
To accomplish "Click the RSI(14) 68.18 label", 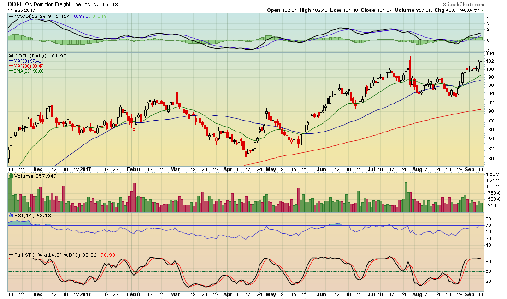I will pyautogui.click(x=32, y=215).
